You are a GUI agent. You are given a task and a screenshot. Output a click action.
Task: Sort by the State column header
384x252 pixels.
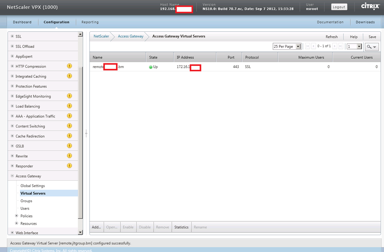[160, 57]
